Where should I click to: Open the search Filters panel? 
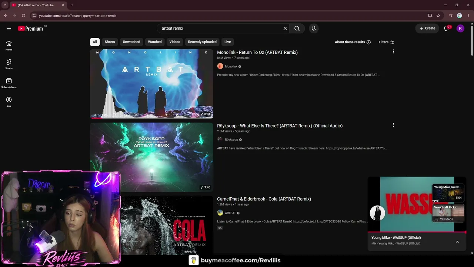(x=387, y=42)
